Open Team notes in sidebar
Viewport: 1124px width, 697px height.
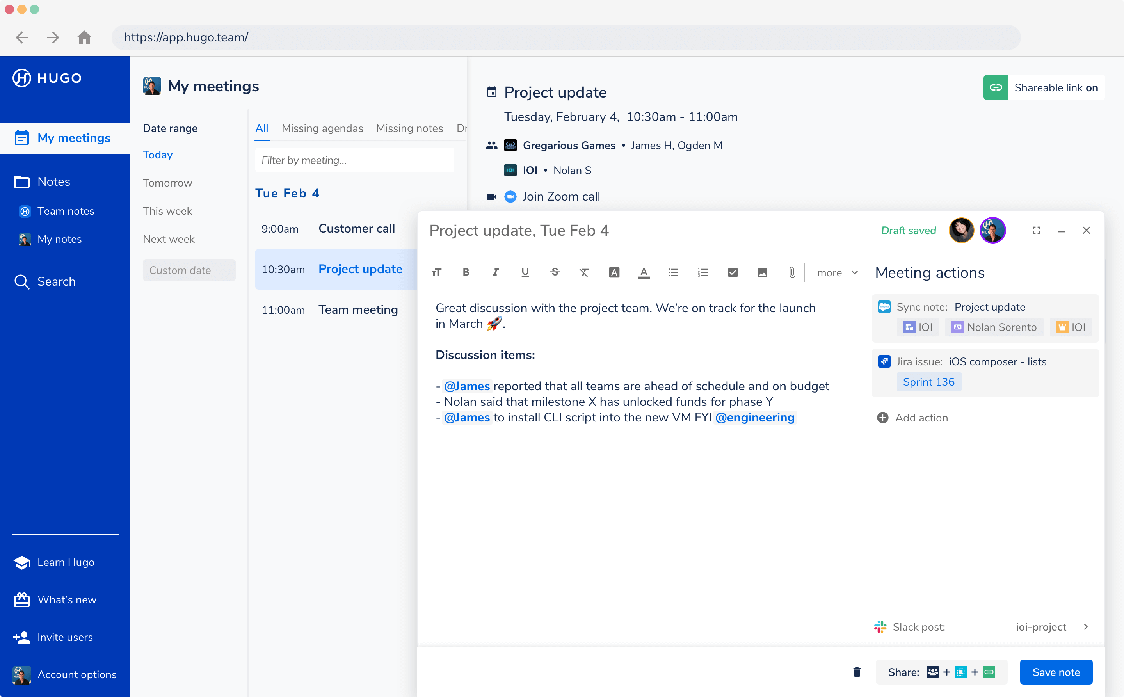pyautogui.click(x=66, y=211)
